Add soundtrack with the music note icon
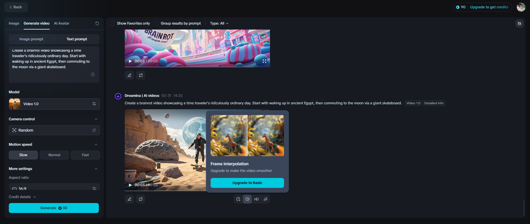This screenshot has height=224, width=530. click(x=265, y=199)
